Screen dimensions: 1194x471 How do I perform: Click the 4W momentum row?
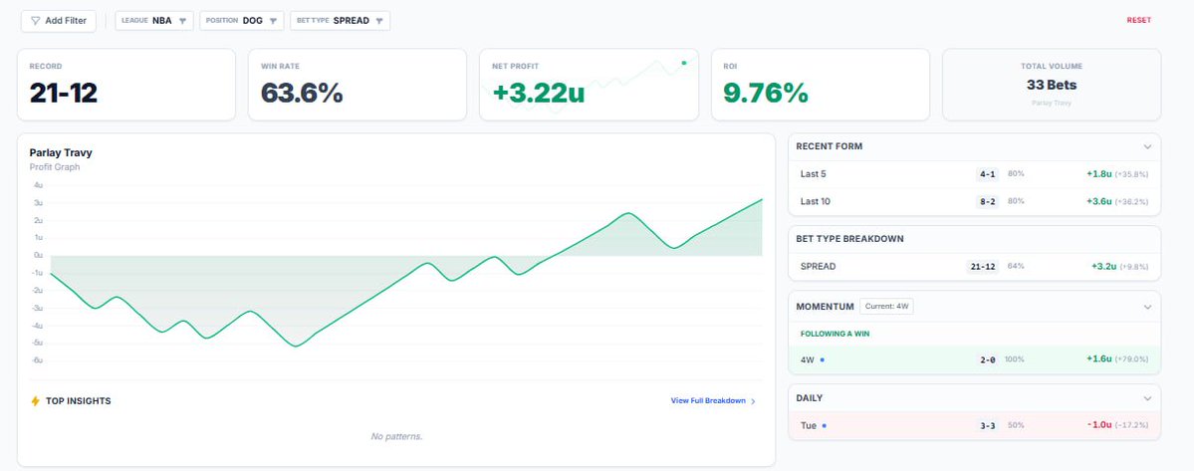click(974, 359)
